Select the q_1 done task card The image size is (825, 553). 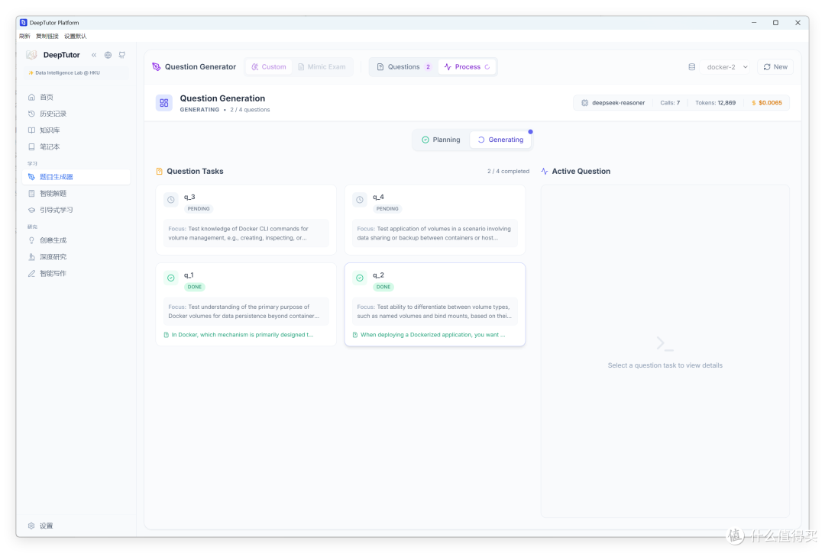click(x=246, y=304)
